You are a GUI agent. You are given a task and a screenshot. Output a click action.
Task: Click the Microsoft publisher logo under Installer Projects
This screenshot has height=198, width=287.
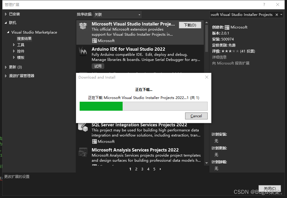[x=94, y=41]
